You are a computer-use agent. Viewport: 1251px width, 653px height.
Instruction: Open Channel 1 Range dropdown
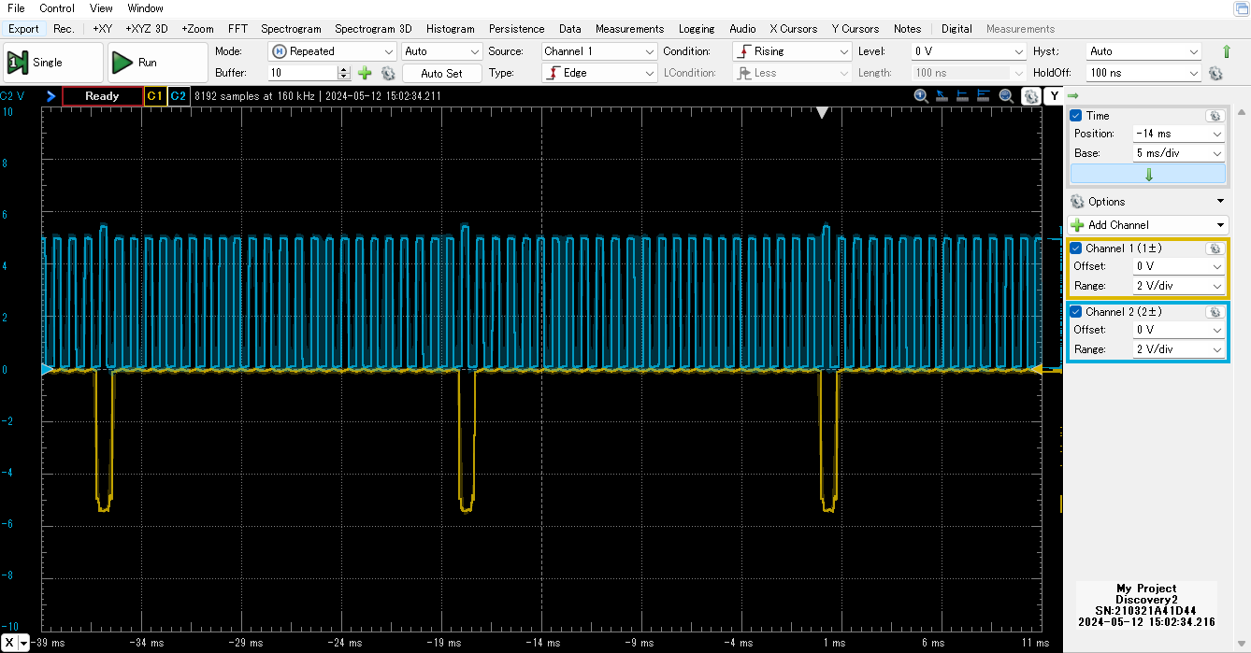[1178, 286]
